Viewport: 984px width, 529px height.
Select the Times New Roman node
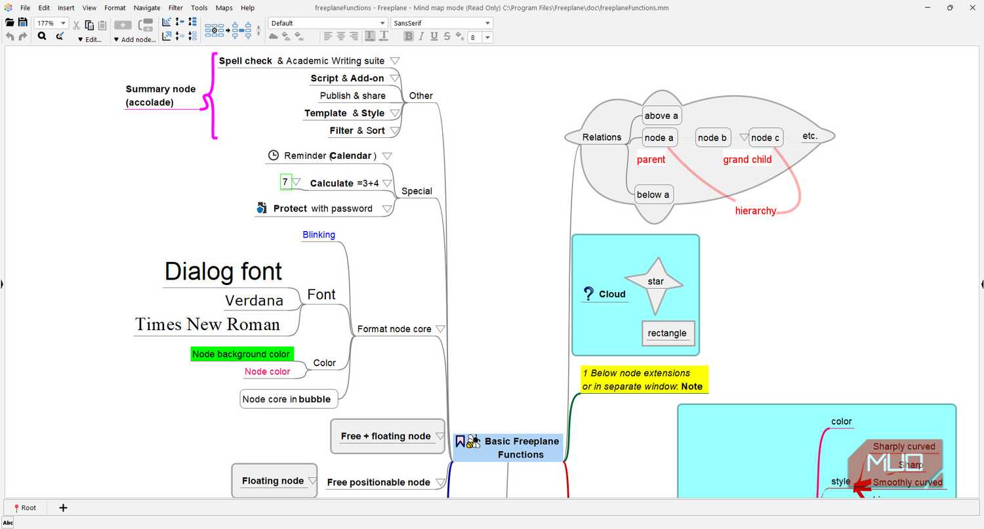208,324
